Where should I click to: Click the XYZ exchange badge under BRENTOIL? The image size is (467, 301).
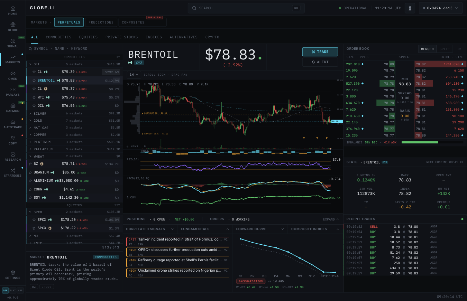pos(139,63)
